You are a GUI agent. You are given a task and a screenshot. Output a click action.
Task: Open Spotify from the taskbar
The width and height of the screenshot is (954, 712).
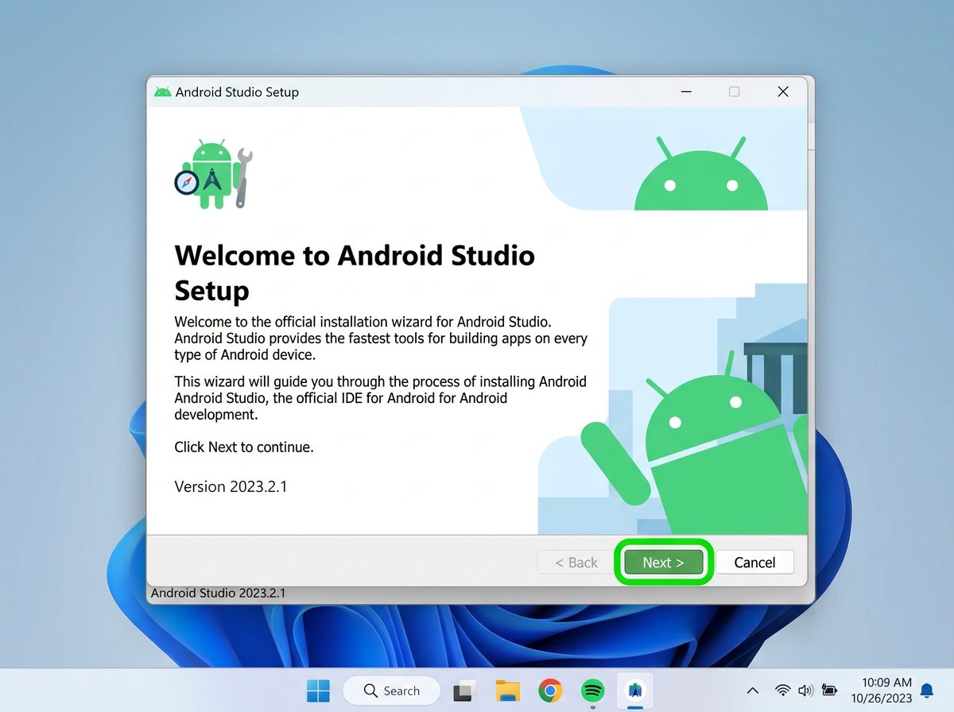pyautogui.click(x=593, y=691)
